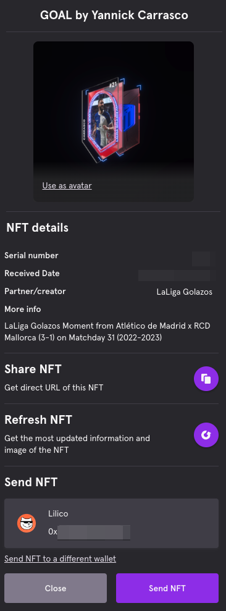The height and width of the screenshot is (611, 226).
Task: Send NFT to a different wallet link
Action: point(60,558)
